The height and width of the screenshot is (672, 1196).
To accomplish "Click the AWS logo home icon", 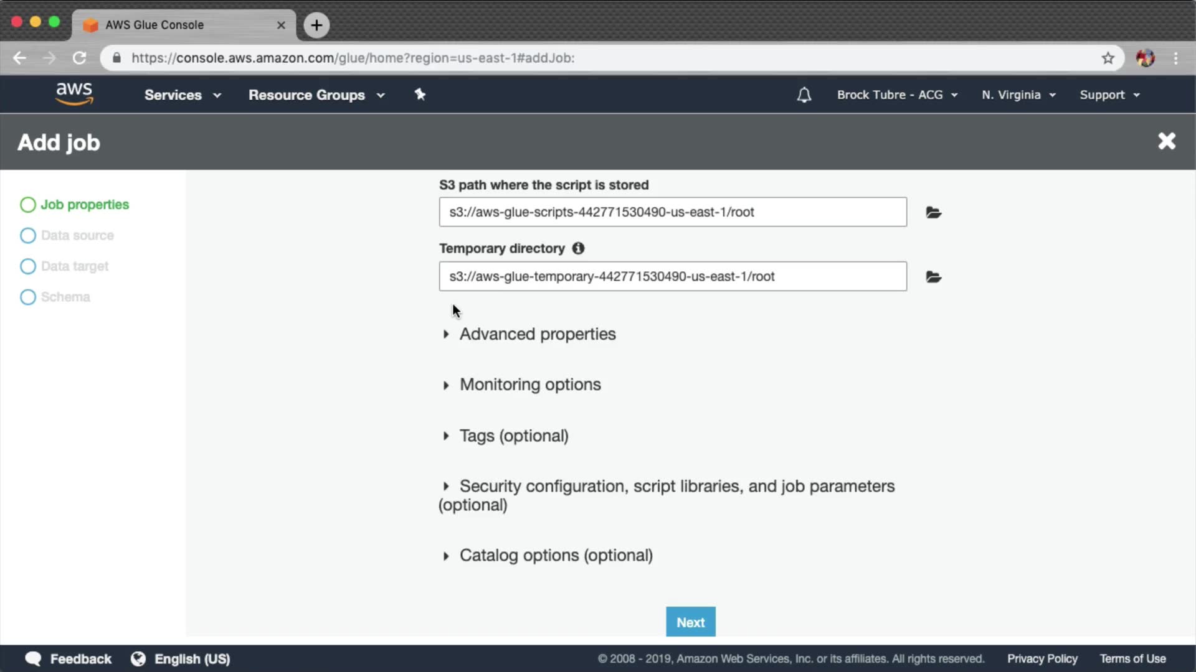I will [74, 94].
